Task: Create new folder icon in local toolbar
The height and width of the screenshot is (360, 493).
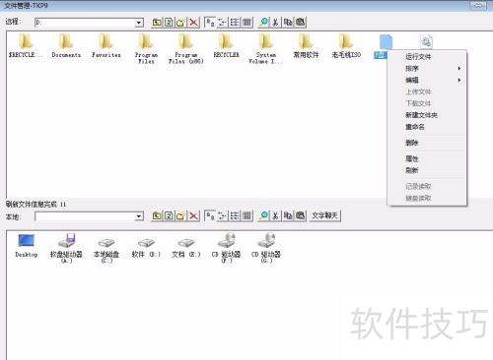Action: point(181,215)
